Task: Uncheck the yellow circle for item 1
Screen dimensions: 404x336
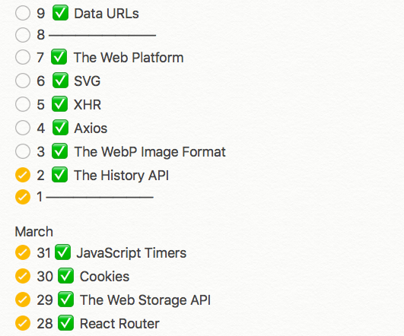Action: (x=23, y=197)
